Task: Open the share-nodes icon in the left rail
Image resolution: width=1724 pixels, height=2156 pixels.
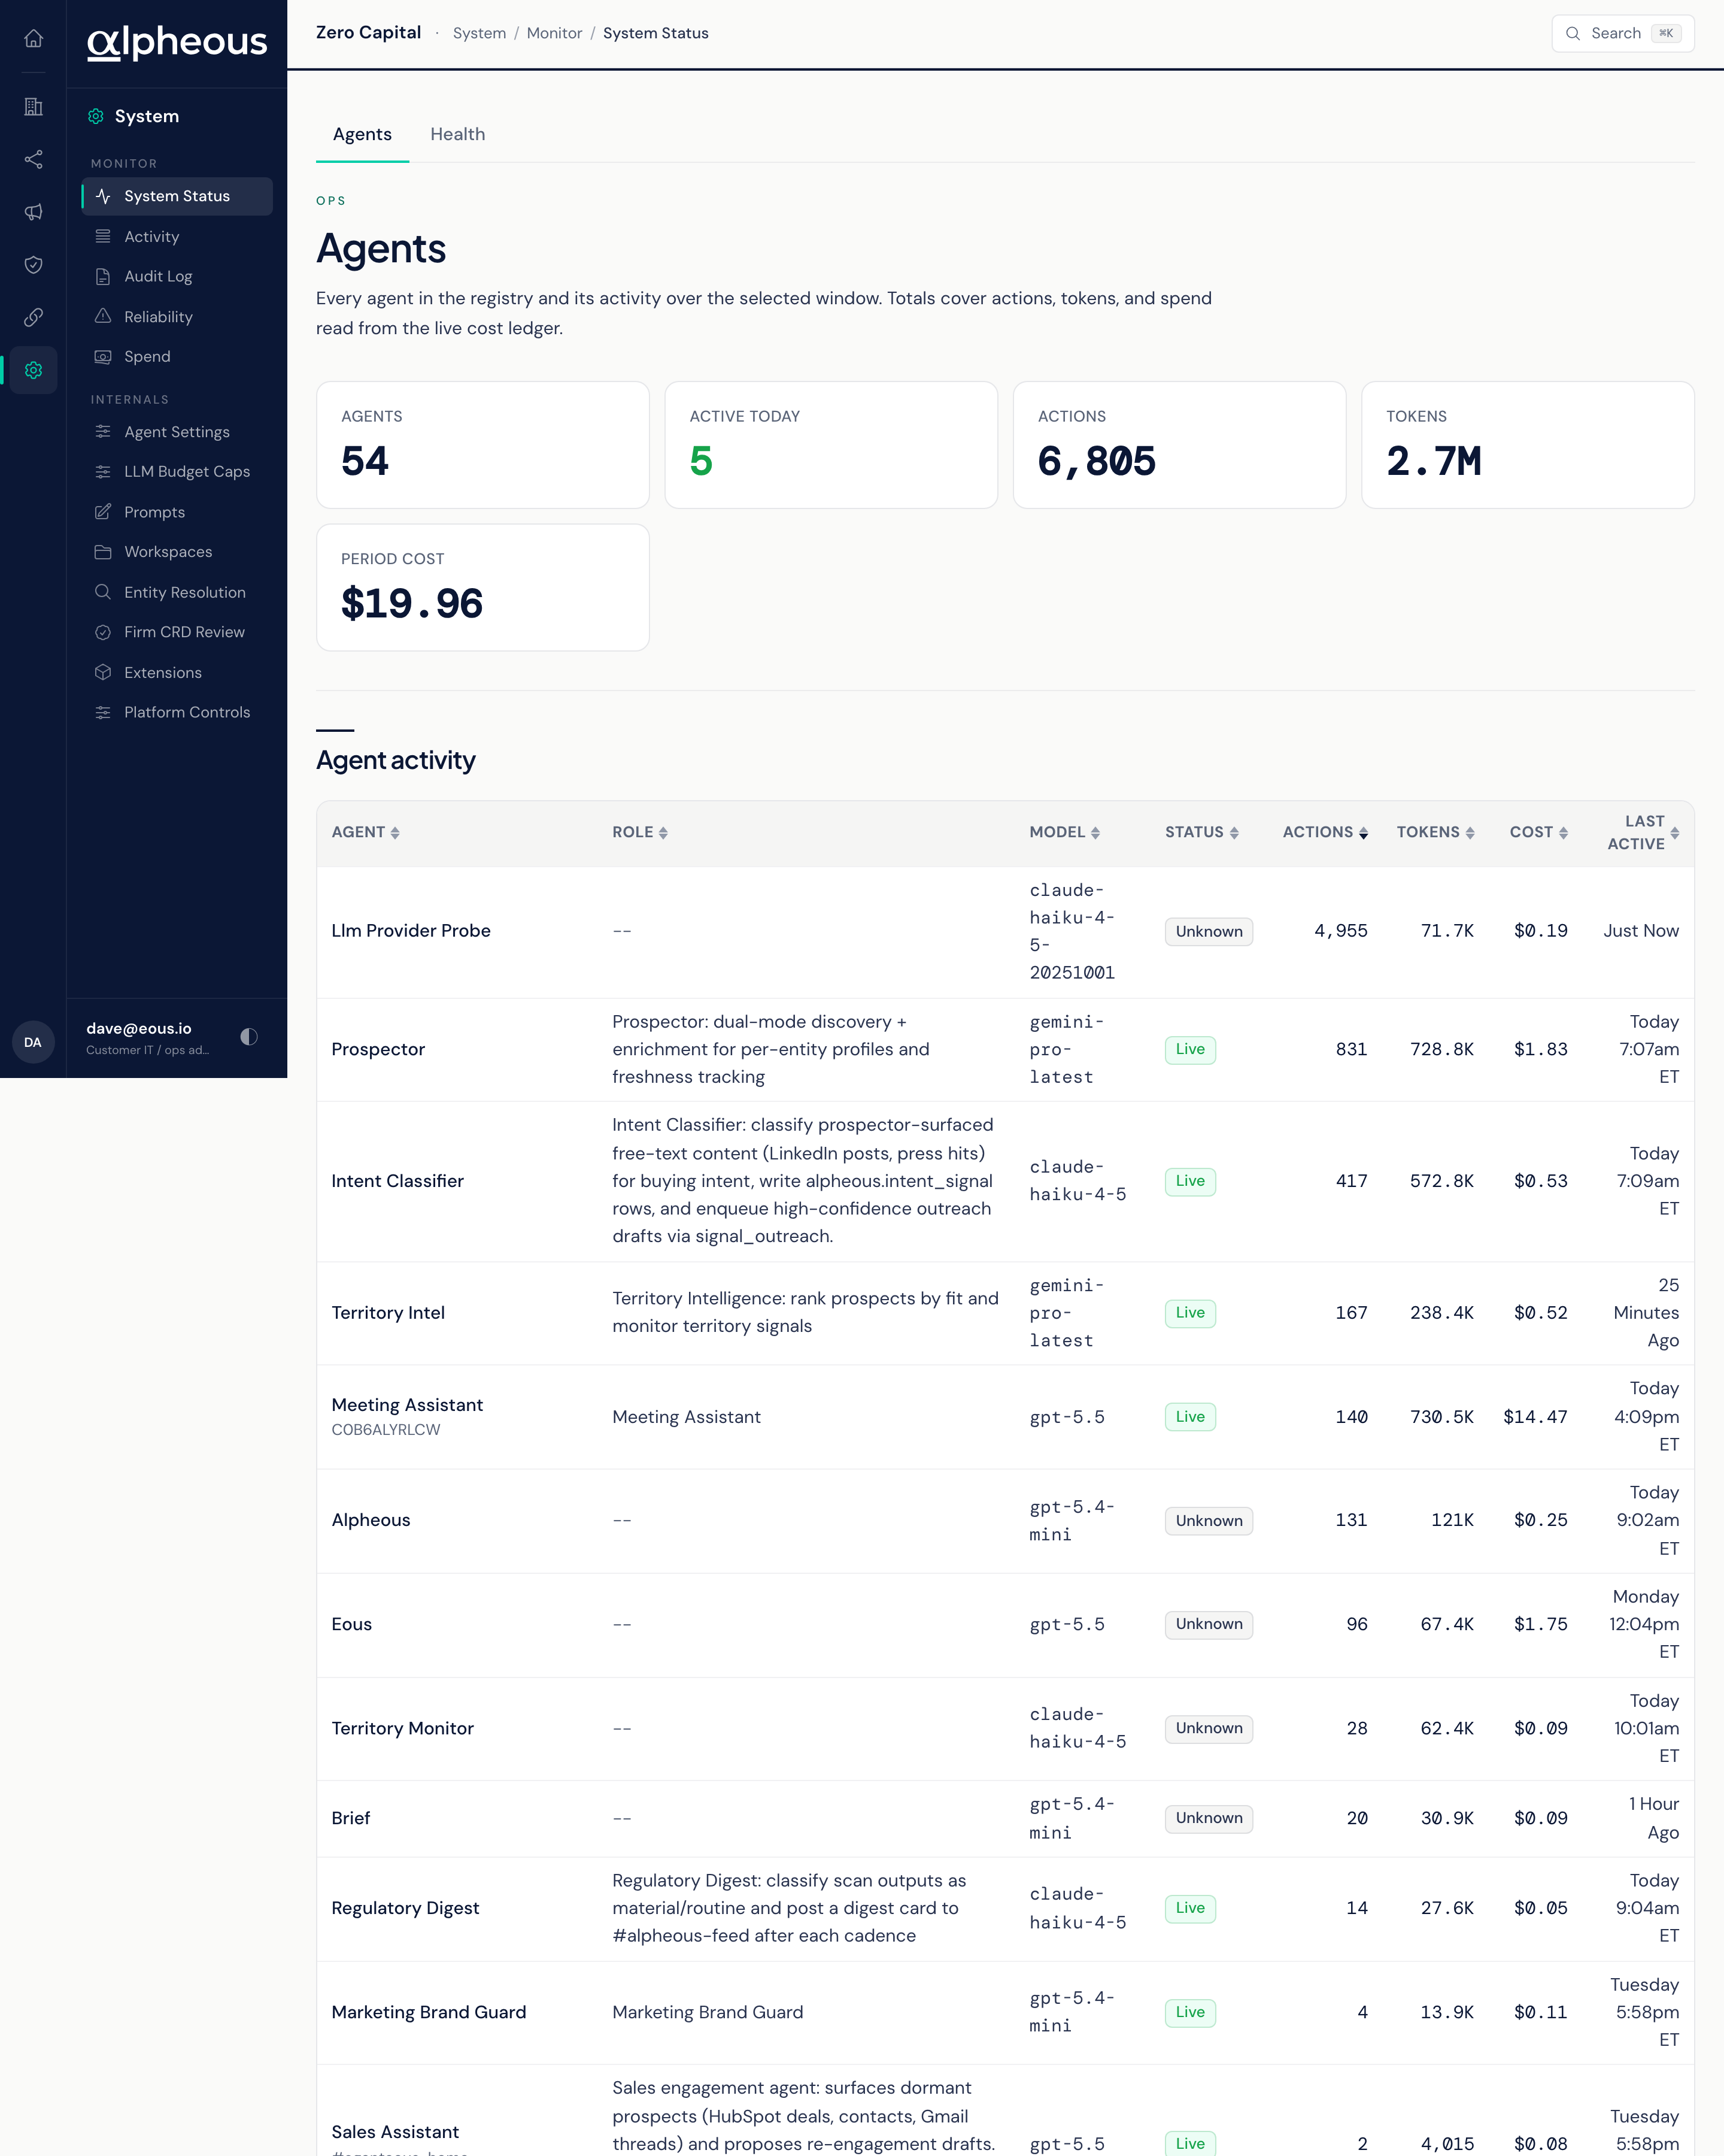Action: point(33,159)
